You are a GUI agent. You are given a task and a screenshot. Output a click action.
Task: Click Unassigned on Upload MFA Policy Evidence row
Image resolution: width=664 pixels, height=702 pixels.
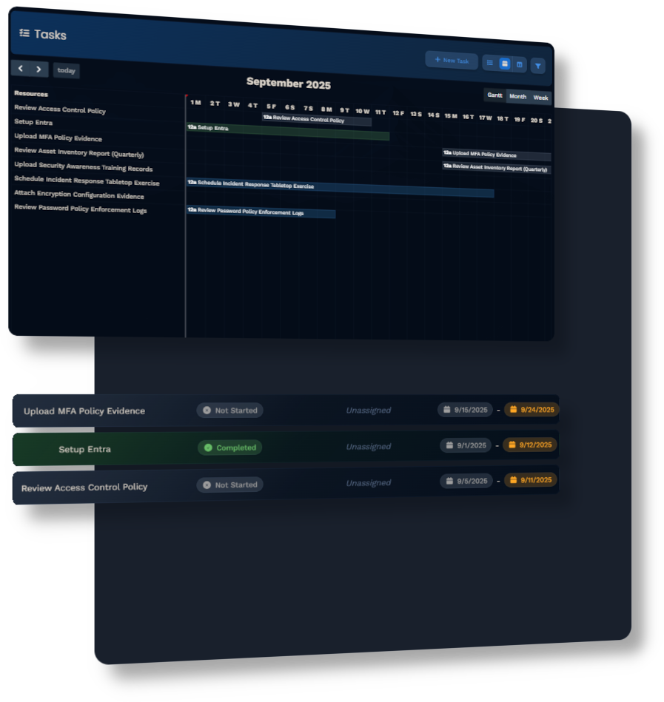pos(369,410)
